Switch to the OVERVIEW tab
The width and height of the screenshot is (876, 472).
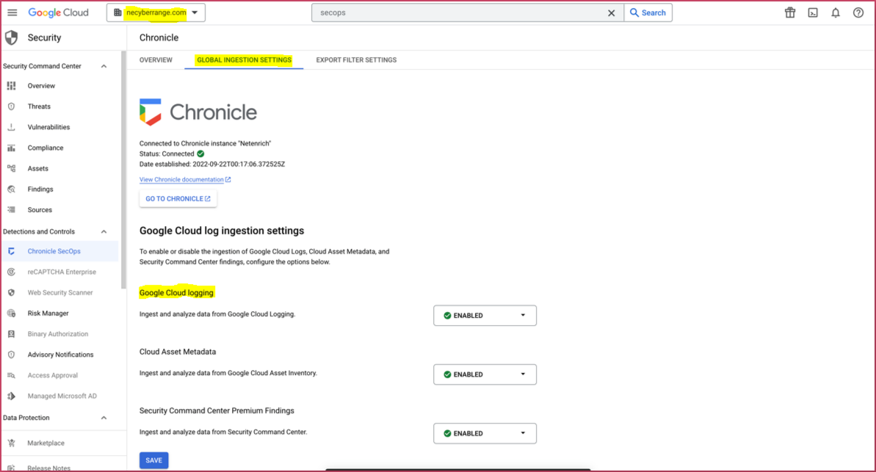click(x=156, y=59)
